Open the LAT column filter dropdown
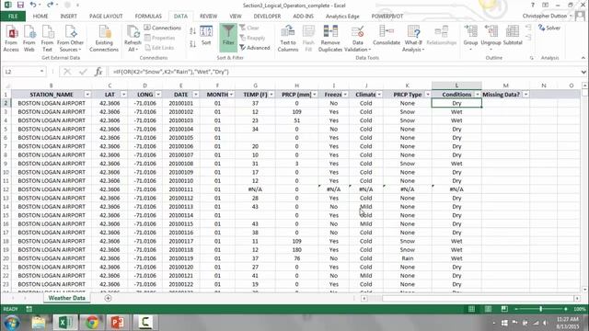Viewport: 589px width, 331px height. point(123,94)
